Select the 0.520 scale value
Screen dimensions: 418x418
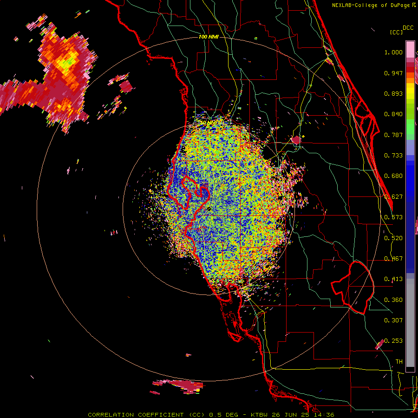pyautogui.click(x=393, y=238)
